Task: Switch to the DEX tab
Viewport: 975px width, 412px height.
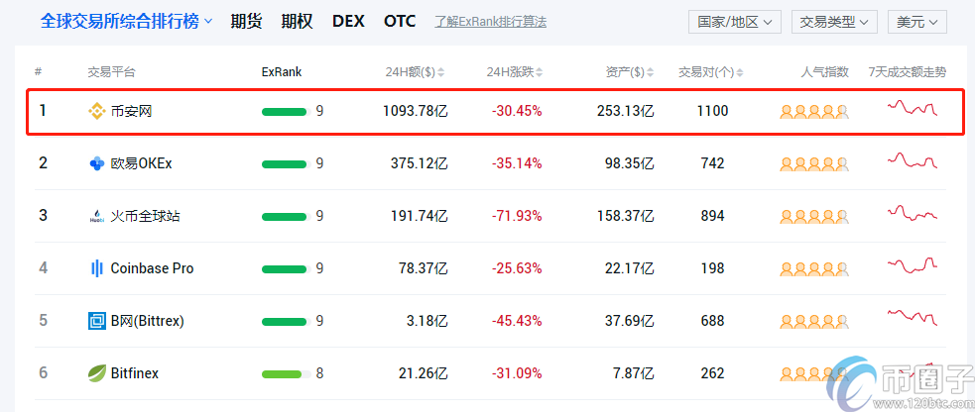Action: click(x=348, y=21)
